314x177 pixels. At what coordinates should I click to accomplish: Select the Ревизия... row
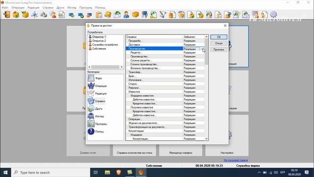[x=165, y=88]
